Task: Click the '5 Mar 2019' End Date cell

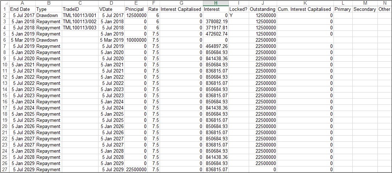Action: tap(22, 40)
